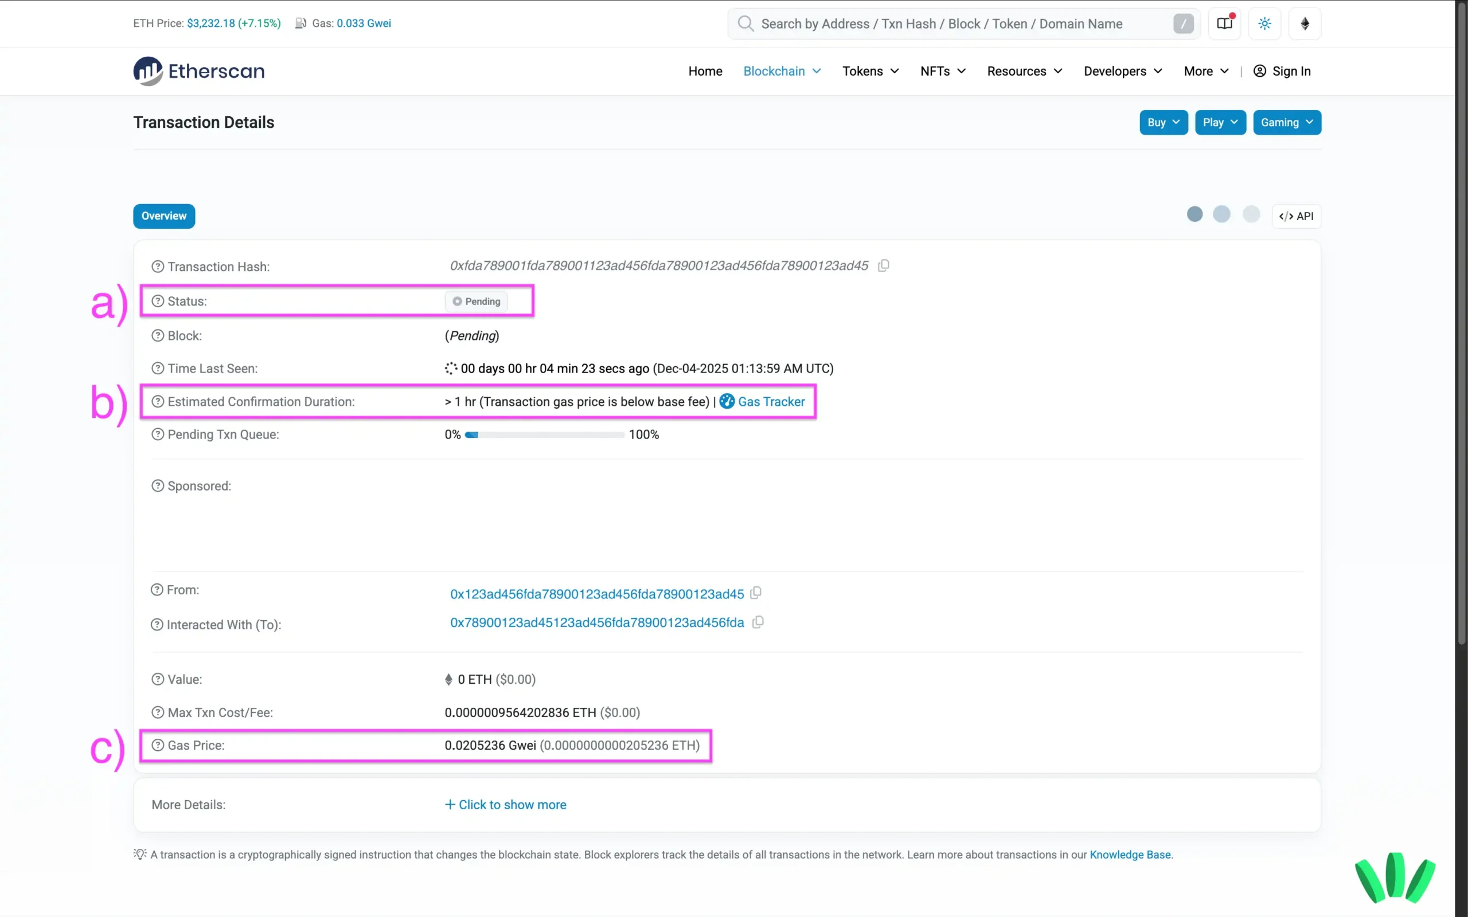Select the Home menu item
This screenshot has width=1468, height=917.
pos(704,71)
